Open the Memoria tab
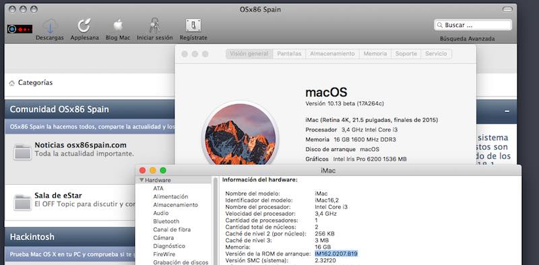The width and height of the screenshot is (539, 265). click(x=375, y=54)
